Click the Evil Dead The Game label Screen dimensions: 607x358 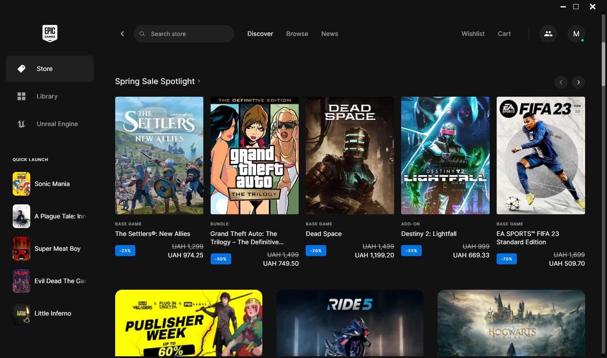[x=60, y=281]
